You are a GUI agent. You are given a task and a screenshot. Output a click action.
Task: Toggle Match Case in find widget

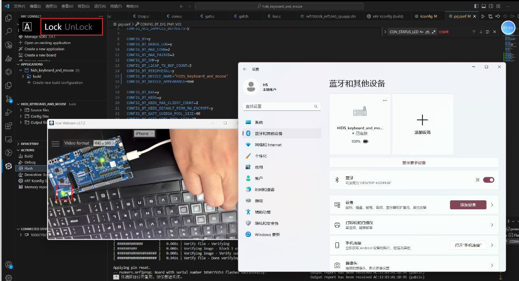pyautogui.click(x=422, y=32)
